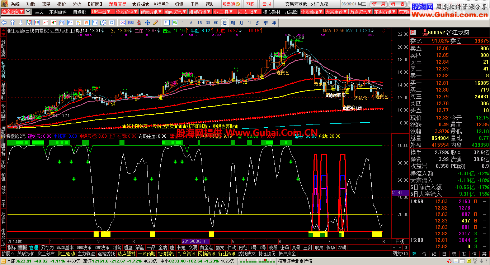Click the 笔 tick detail tab
Screen dimensions: 490x265
414,254
